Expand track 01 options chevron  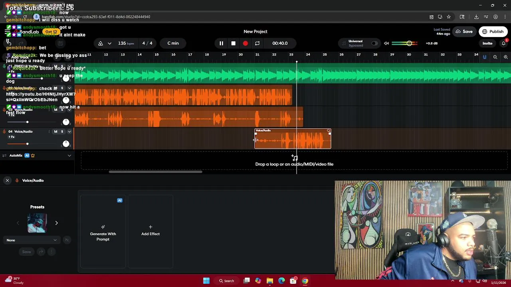tap(69, 66)
